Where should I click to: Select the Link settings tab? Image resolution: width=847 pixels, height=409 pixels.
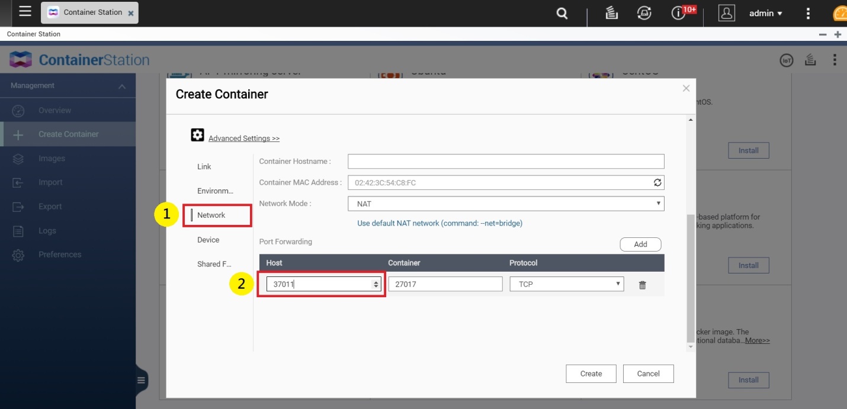(204, 167)
